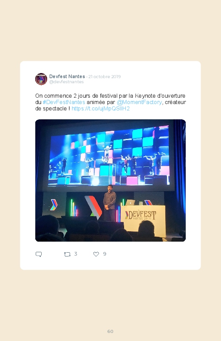
Task: Follow the t.co/ujMpQSlIH2 link
Action: coord(101,109)
